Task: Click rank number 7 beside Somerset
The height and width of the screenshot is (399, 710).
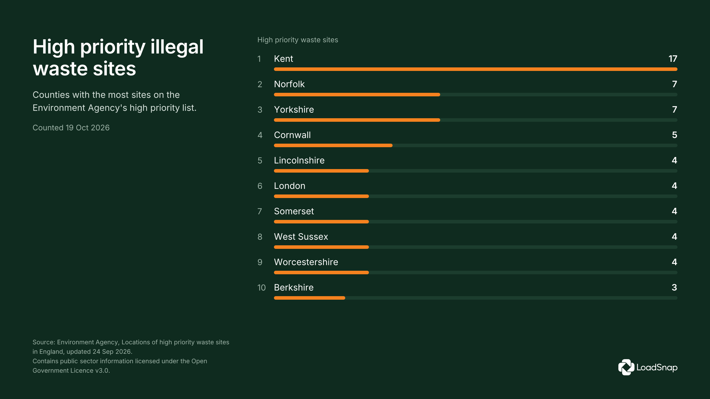Action: tap(260, 212)
